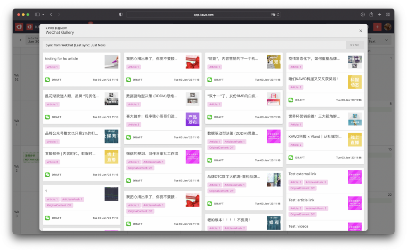Close the WeChat Gallery dialog
Image resolution: width=407 pixels, height=251 pixels.
pyautogui.click(x=360, y=31)
